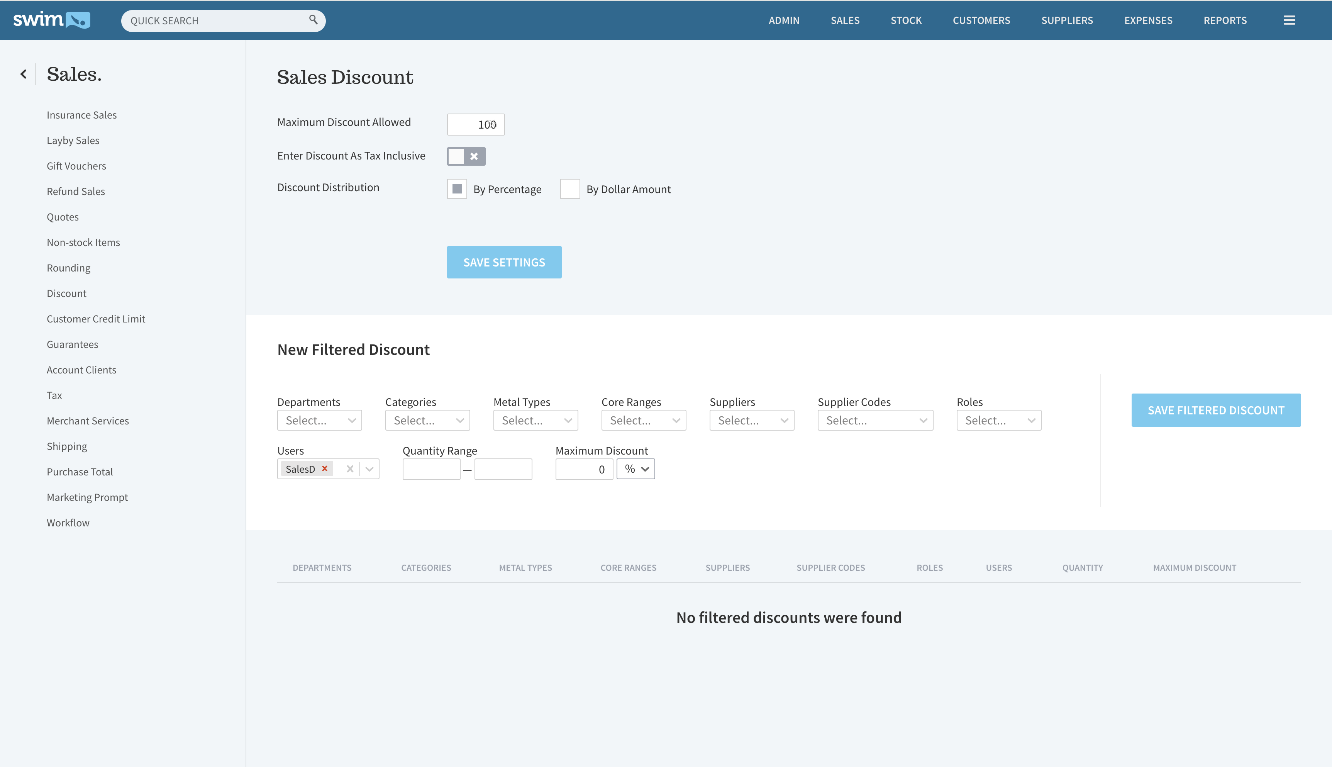1332x767 pixels.
Task: Click the quick search magnifier icon
Action: [313, 20]
